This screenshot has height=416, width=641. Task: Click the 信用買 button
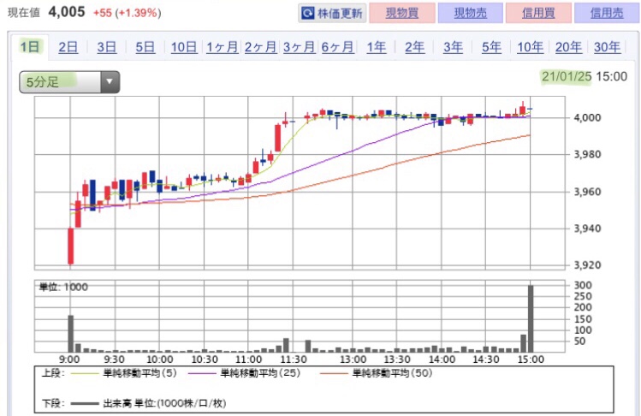(538, 13)
